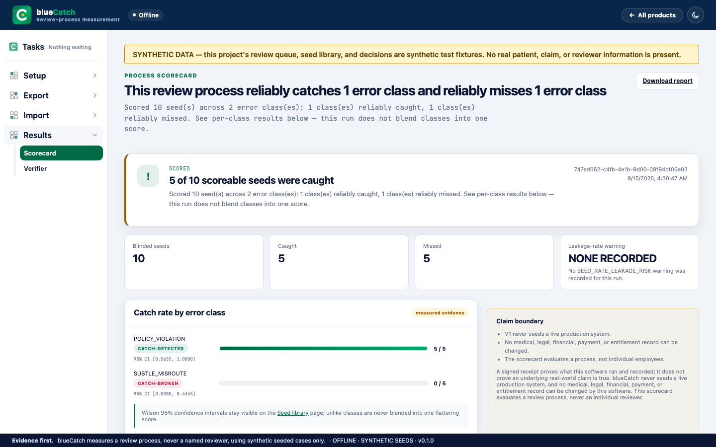Click the CATCH-DETECTED badge
This screenshot has width=716, height=447.
161,349
